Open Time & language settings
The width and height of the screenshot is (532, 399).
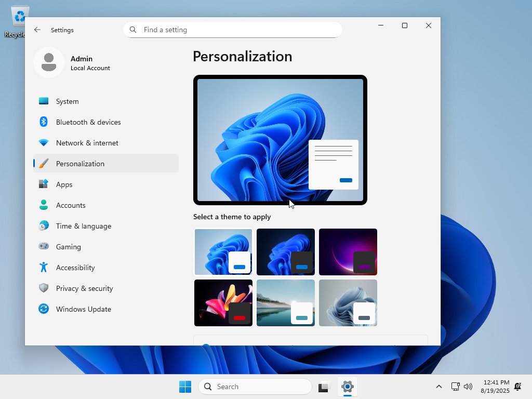coord(106,225)
